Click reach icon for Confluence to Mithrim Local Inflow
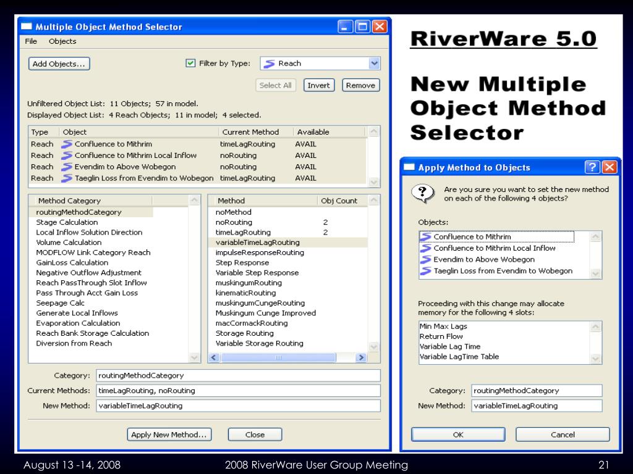The width and height of the screenshot is (633, 474). coord(67,155)
